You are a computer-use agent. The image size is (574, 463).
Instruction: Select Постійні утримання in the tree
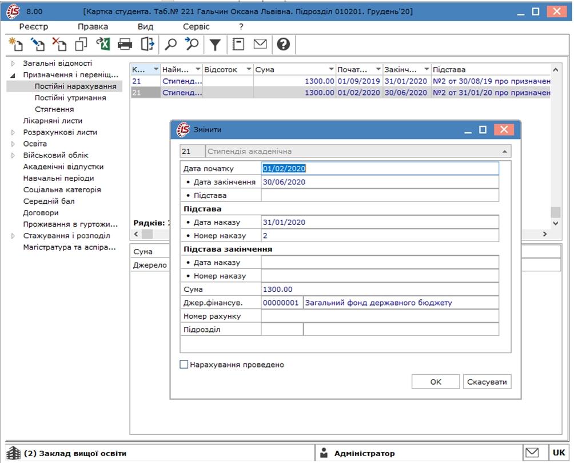click(70, 98)
